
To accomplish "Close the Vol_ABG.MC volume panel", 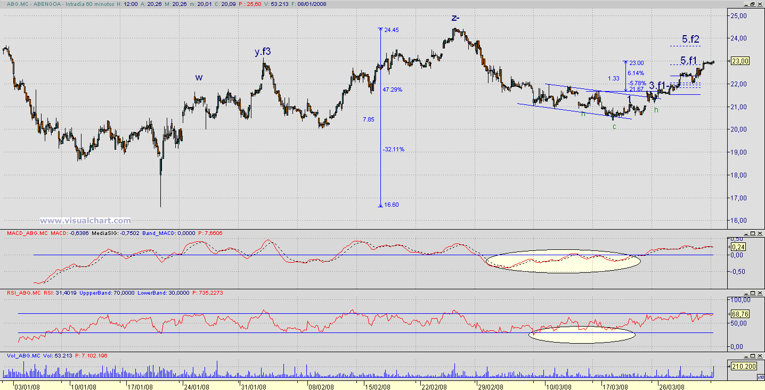I will (761, 355).
